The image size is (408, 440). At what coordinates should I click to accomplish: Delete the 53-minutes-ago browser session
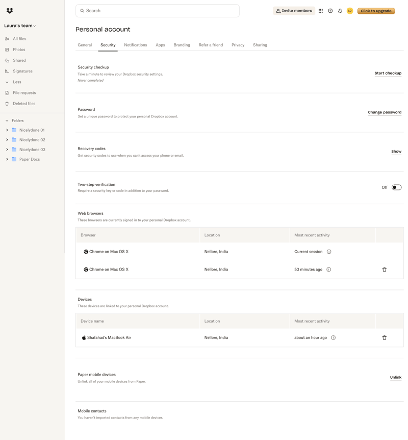point(385,269)
